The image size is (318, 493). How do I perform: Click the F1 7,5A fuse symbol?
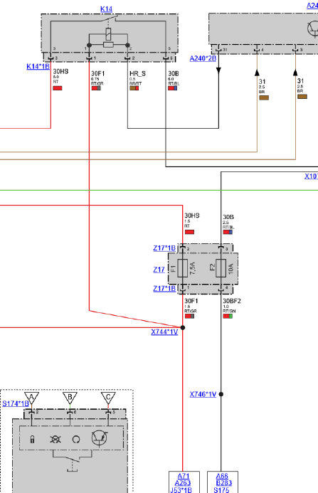point(183,268)
